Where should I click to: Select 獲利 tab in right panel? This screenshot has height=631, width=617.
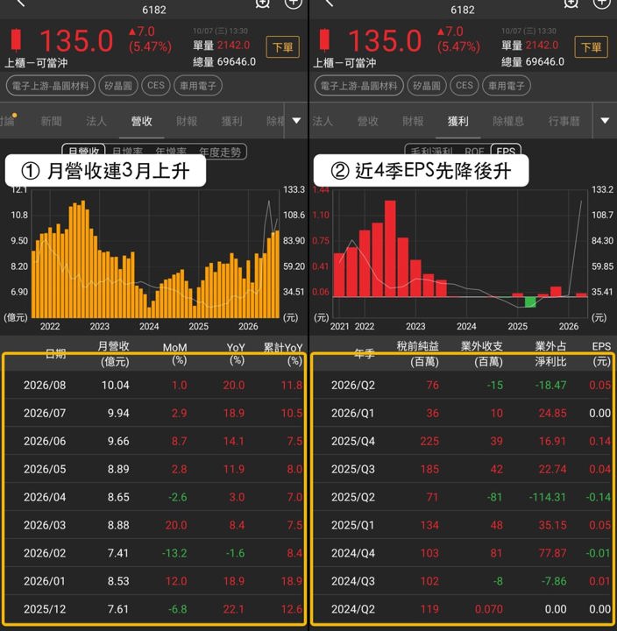[x=458, y=121]
